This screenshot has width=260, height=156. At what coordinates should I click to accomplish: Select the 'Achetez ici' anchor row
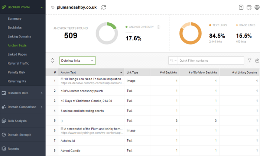(153, 140)
